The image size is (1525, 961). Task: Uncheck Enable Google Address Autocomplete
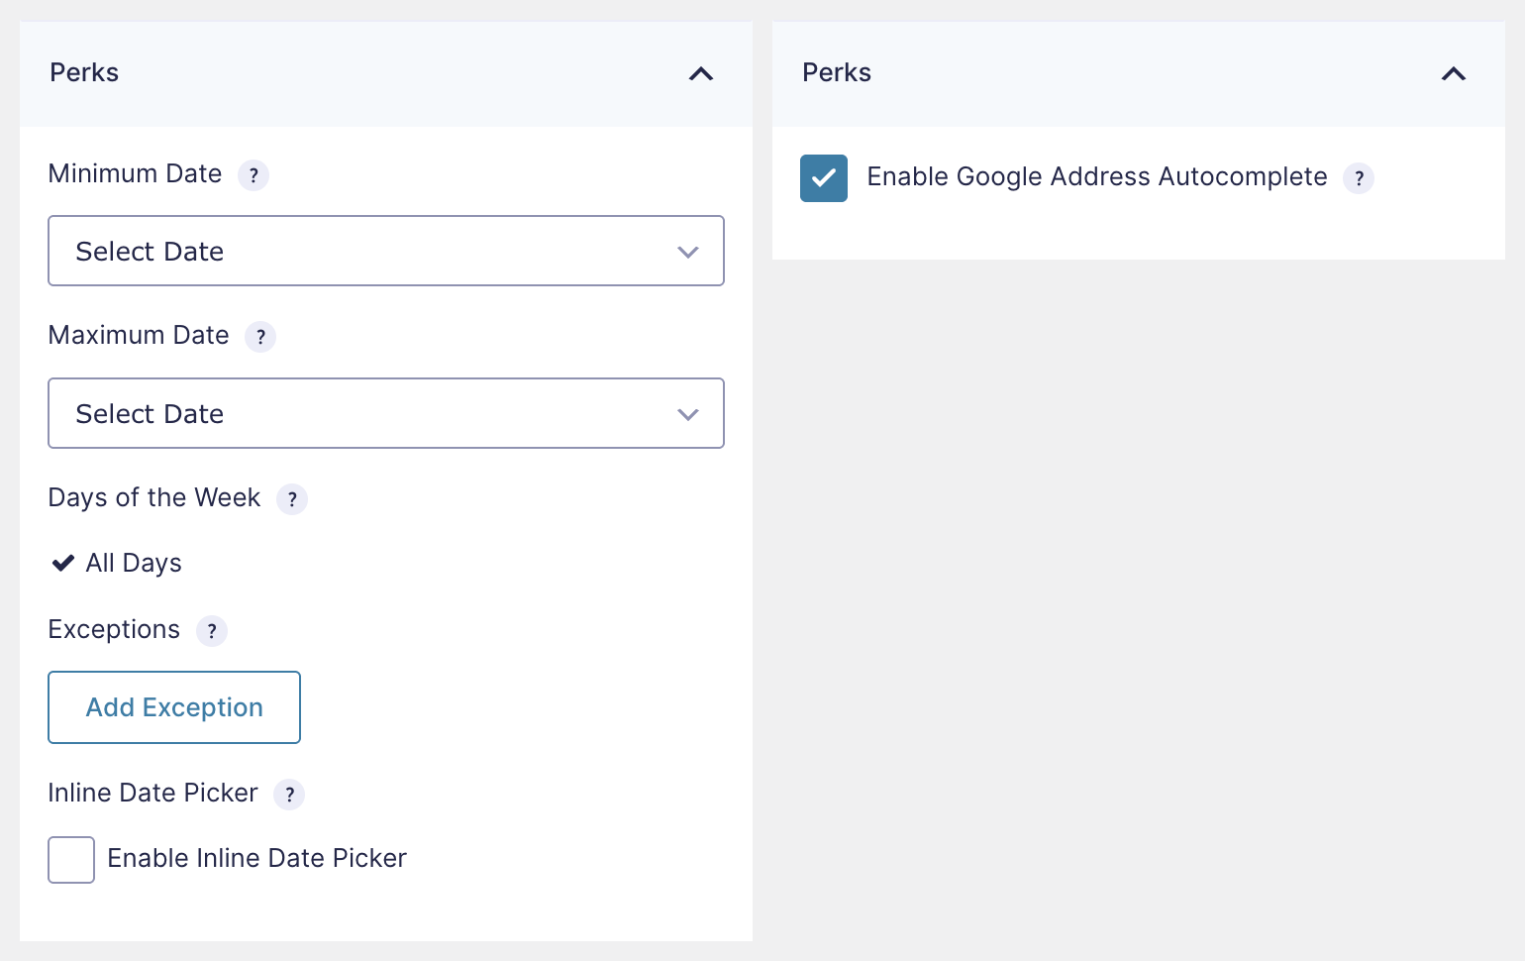[824, 178]
